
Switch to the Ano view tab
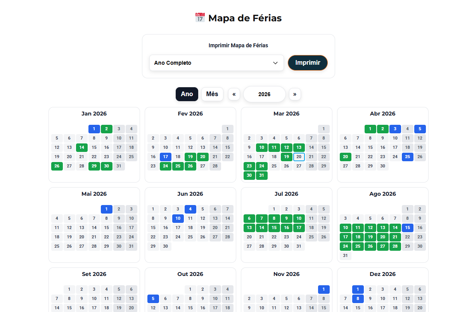click(x=187, y=94)
